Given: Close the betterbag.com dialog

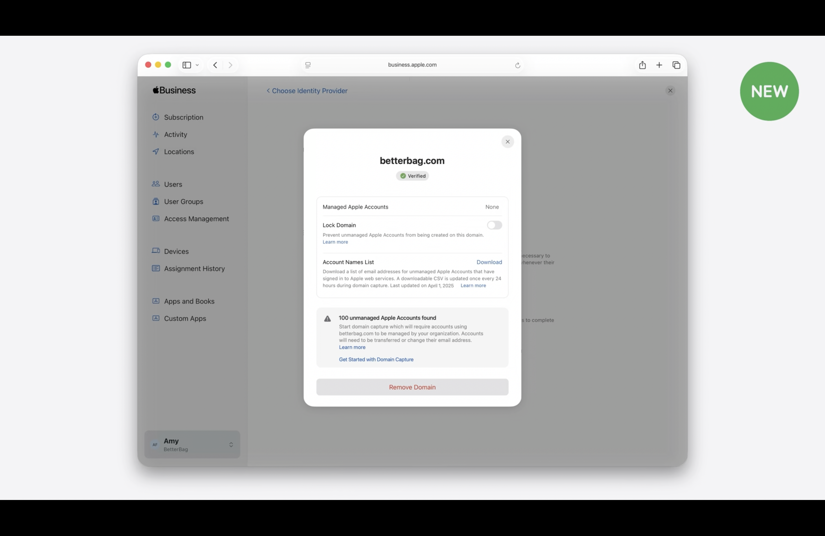Looking at the screenshot, I should [507, 141].
